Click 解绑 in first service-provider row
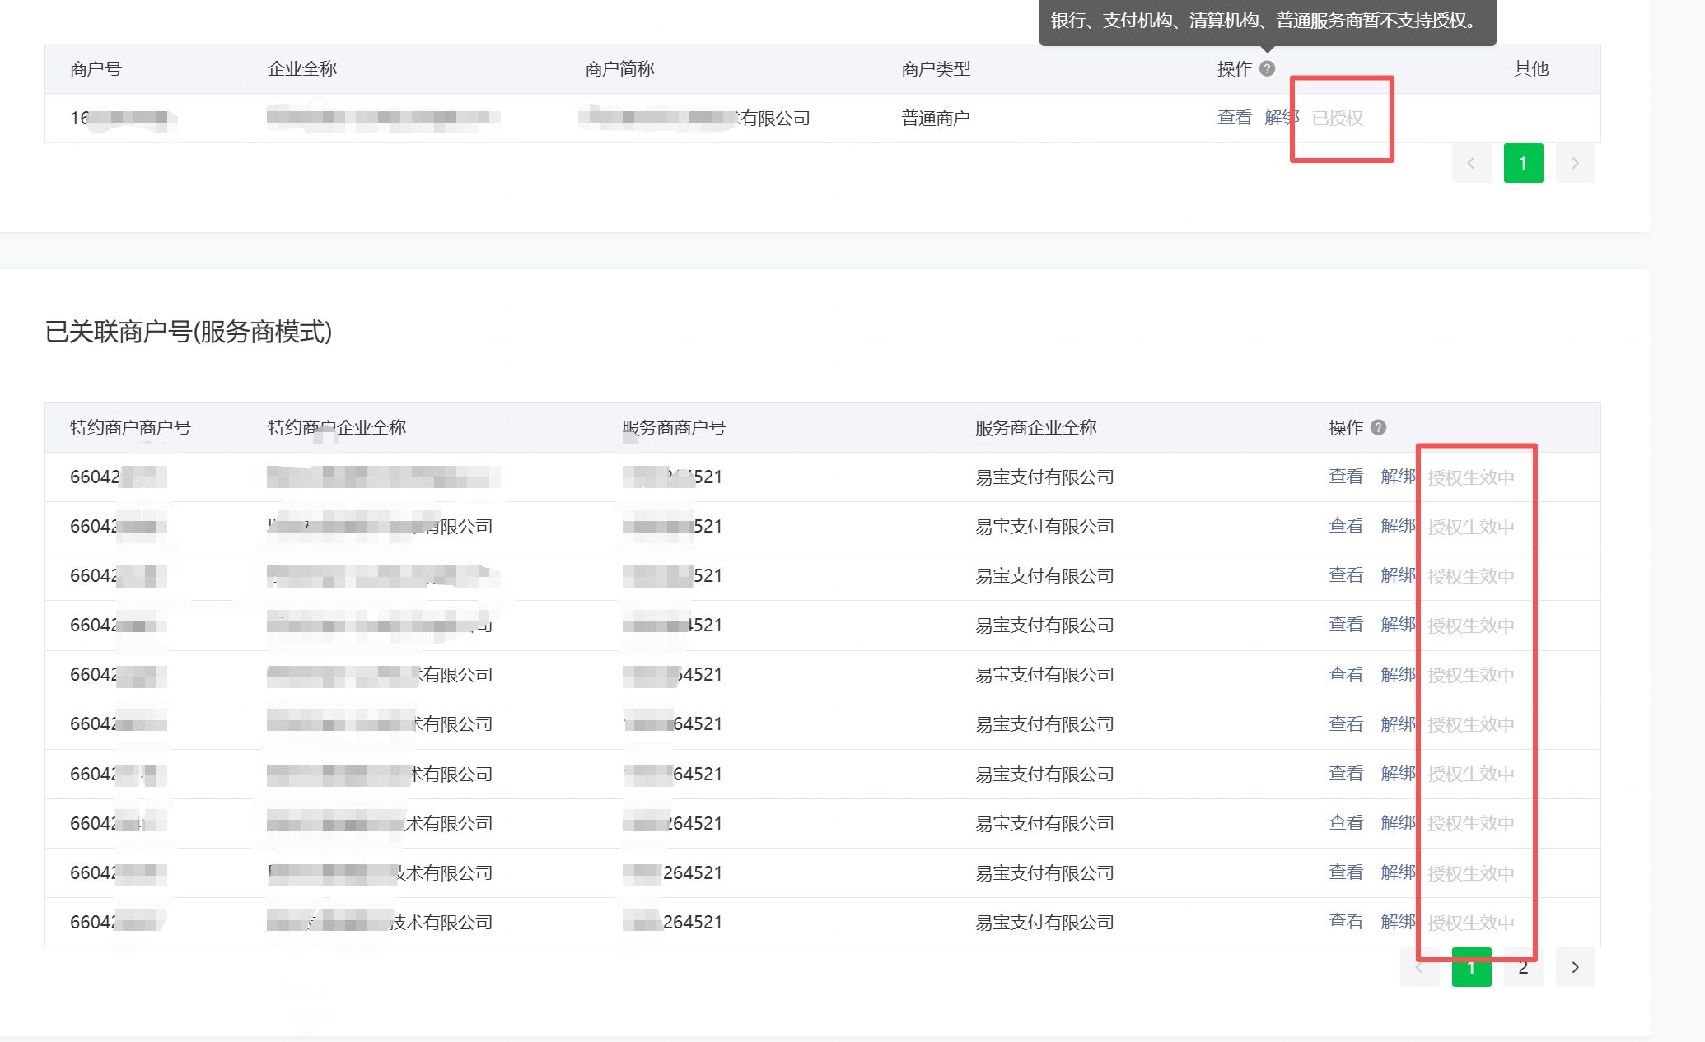 [1397, 477]
